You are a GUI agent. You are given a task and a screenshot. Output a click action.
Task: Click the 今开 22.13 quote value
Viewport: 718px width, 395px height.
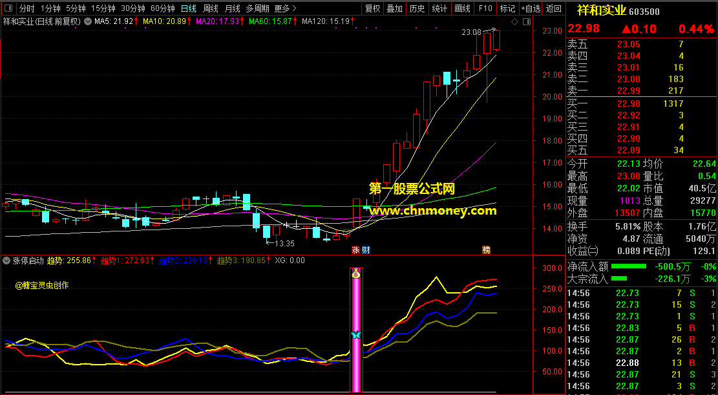[x=629, y=164]
